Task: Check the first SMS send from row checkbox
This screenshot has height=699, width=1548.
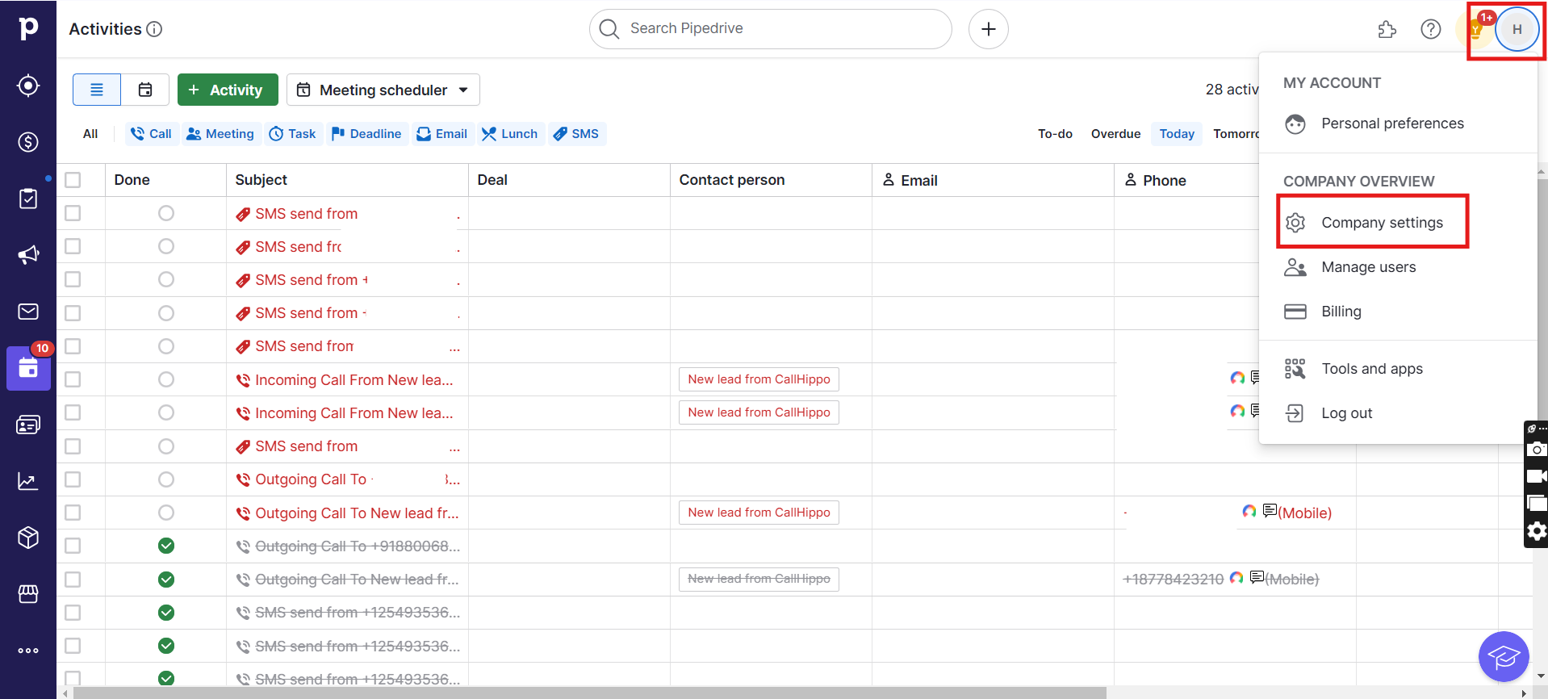Action: pos(73,213)
